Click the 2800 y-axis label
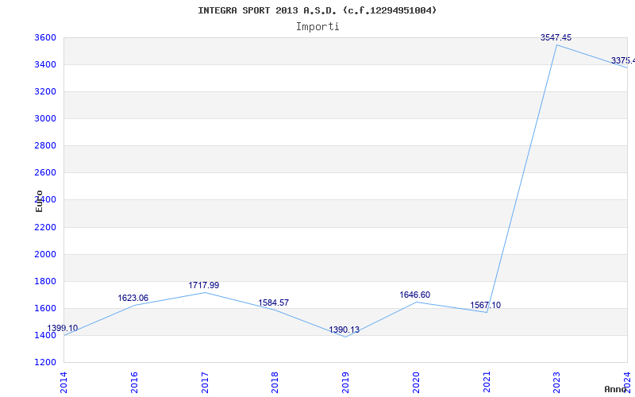Image resolution: width=635 pixels, height=397 pixels. (x=45, y=146)
